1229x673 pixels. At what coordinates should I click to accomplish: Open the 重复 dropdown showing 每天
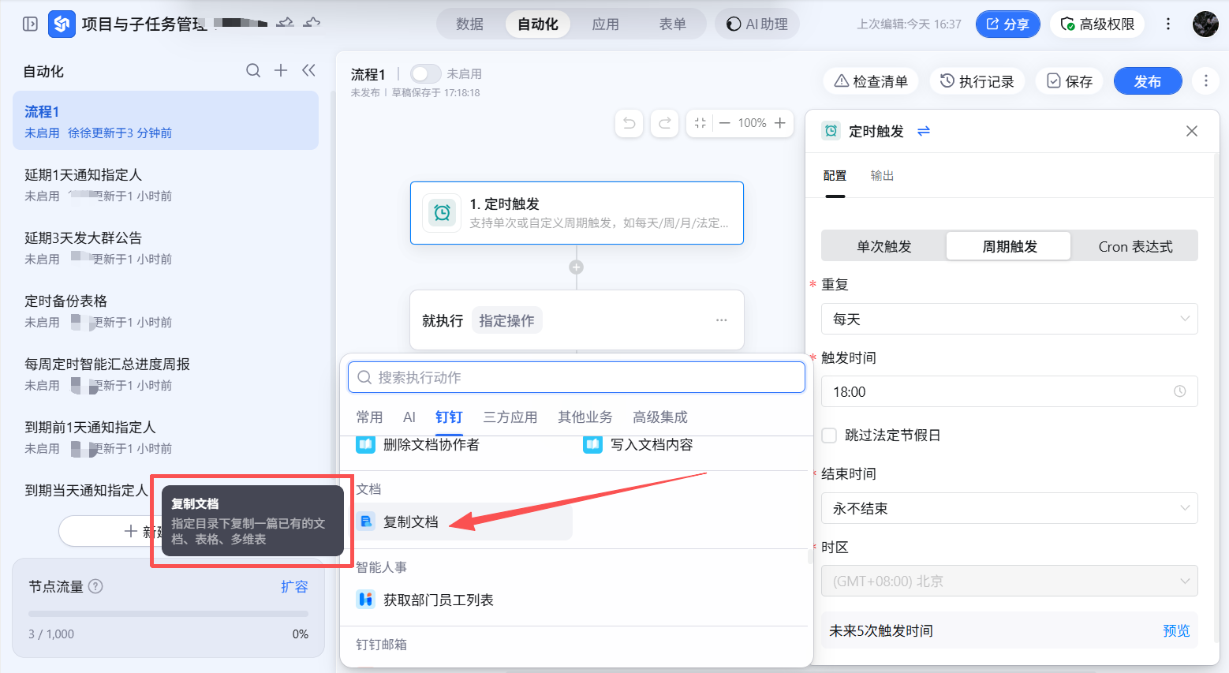point(1009,319)
